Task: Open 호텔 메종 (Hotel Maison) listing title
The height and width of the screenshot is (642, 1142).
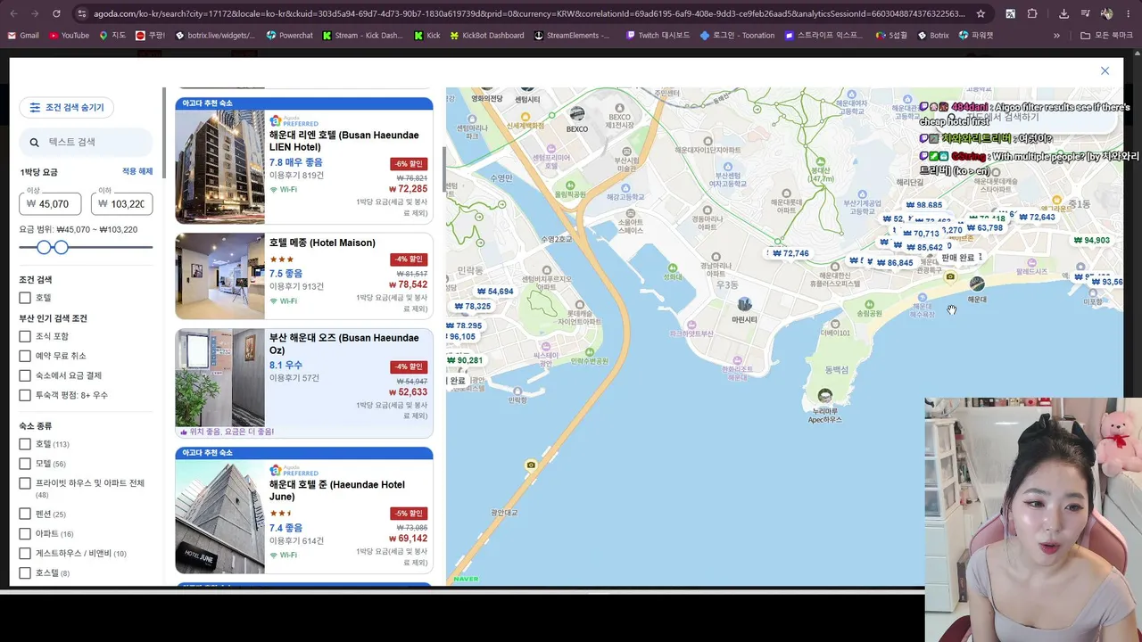Action: click(322, 243)
